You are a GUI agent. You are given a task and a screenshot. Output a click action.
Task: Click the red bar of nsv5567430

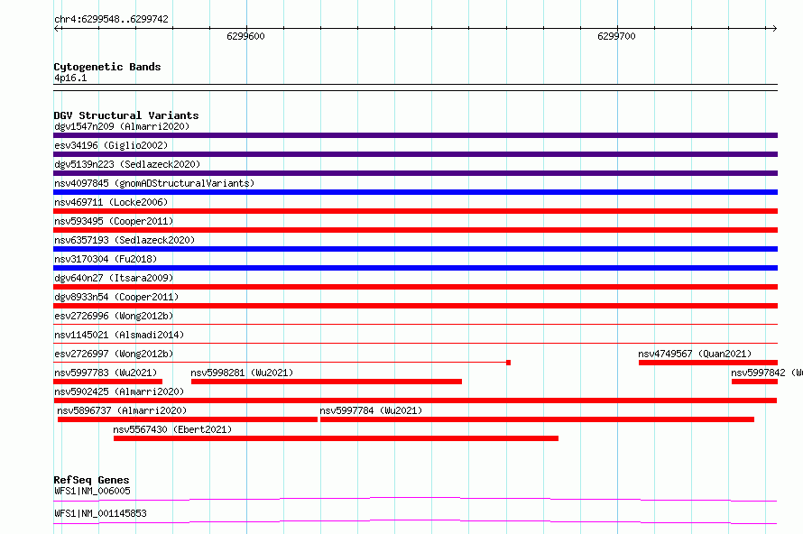click(x=336, y=438)
